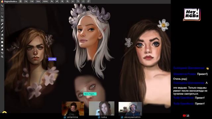Select the Transform tool
This screenshot has width=212, height=119.
pos(2,20)
